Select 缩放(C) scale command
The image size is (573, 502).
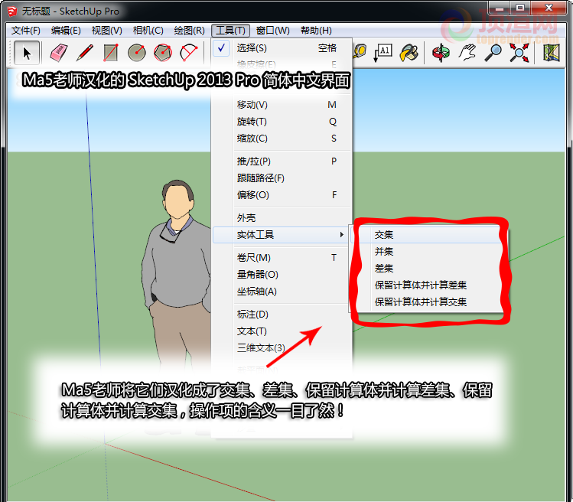click(x=282, y=139)
